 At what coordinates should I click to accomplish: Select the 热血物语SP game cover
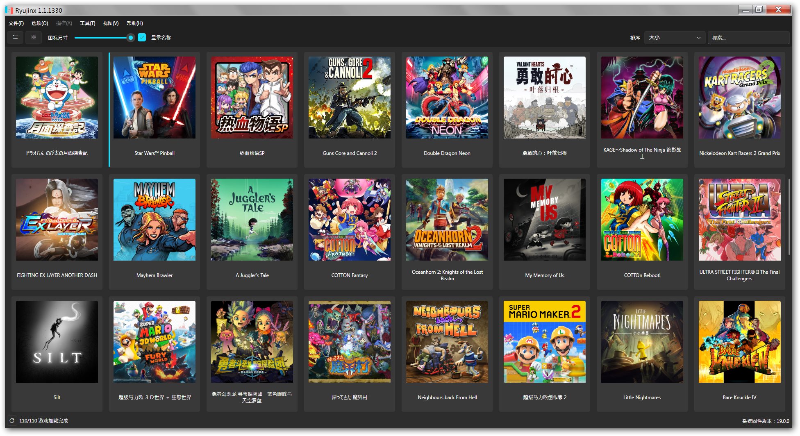[252, 98]
